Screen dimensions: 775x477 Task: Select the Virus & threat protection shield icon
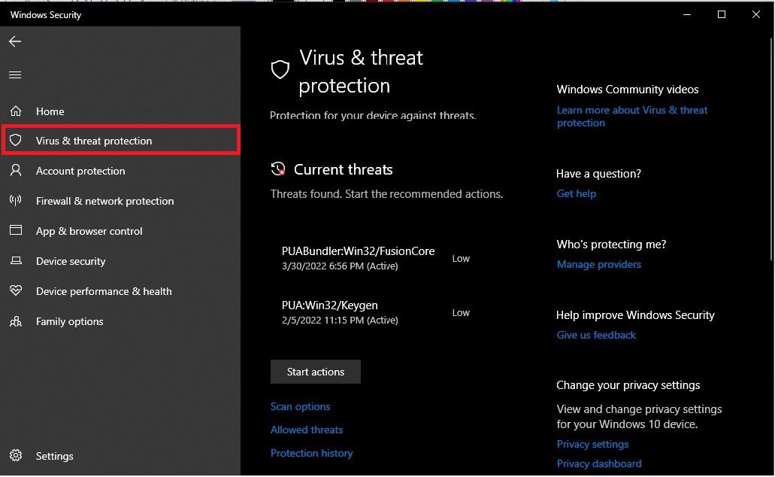(15, 141)
